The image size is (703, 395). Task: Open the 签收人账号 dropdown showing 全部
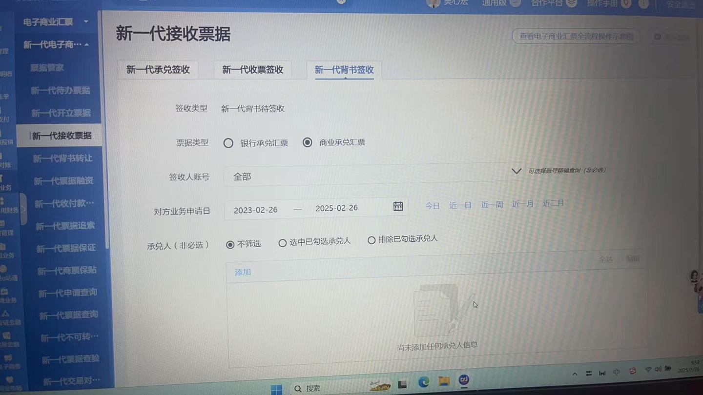click(374, 175)
